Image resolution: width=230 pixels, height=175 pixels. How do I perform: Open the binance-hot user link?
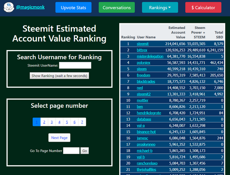146,132
